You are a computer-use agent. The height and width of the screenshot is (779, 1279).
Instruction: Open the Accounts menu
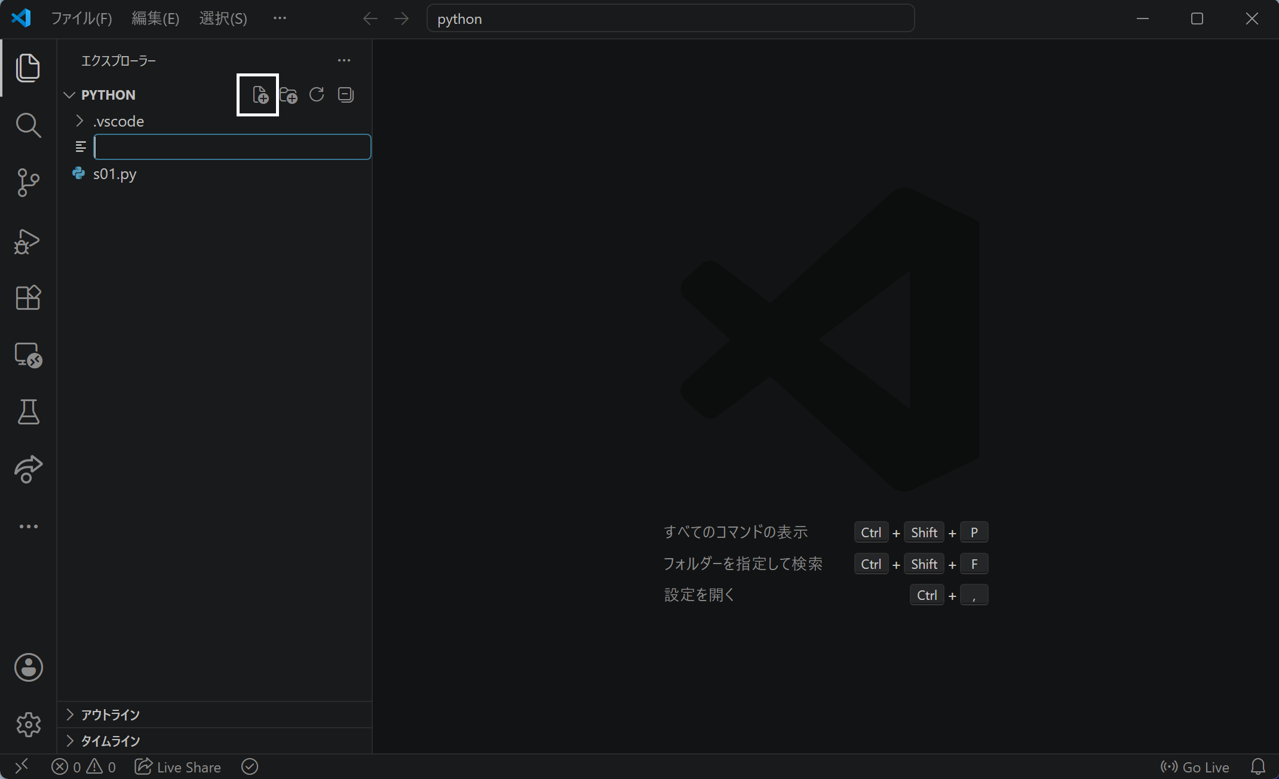[x=28, y=667]
